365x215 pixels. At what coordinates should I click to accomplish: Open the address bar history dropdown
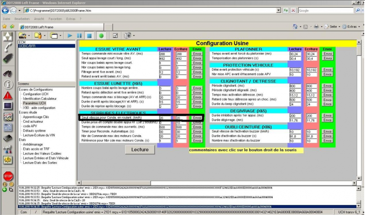pyautogui.click(x=278, y=10)
